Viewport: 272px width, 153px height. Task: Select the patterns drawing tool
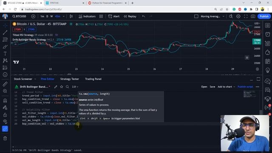tap(5, 60)
